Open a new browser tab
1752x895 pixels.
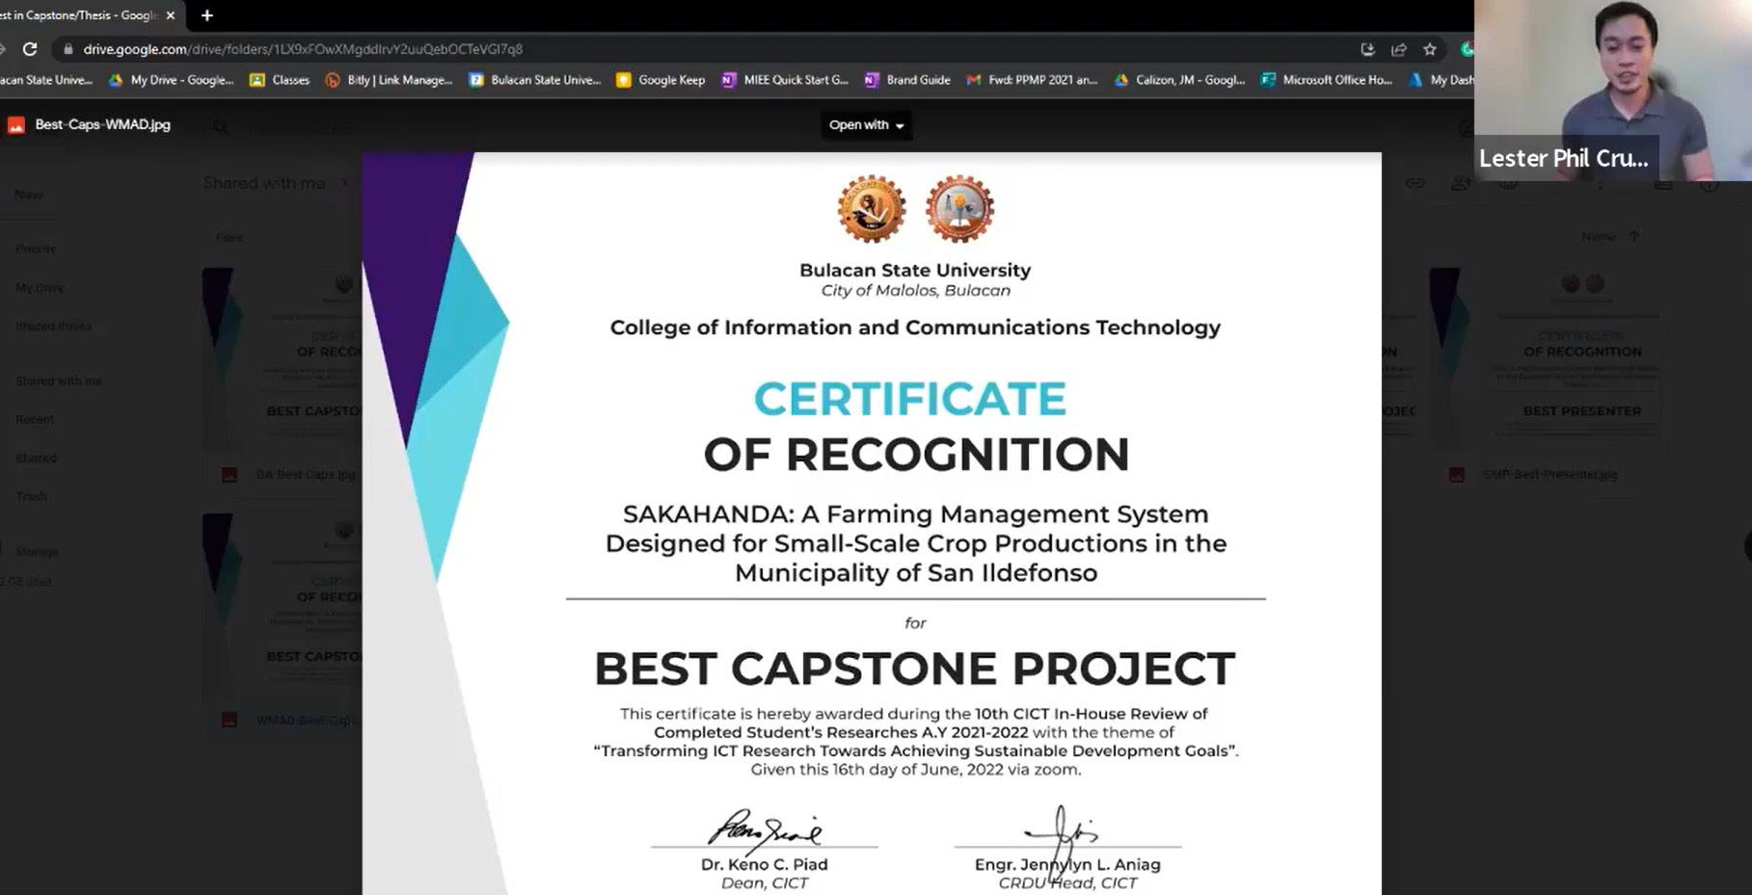coord(207,15)
